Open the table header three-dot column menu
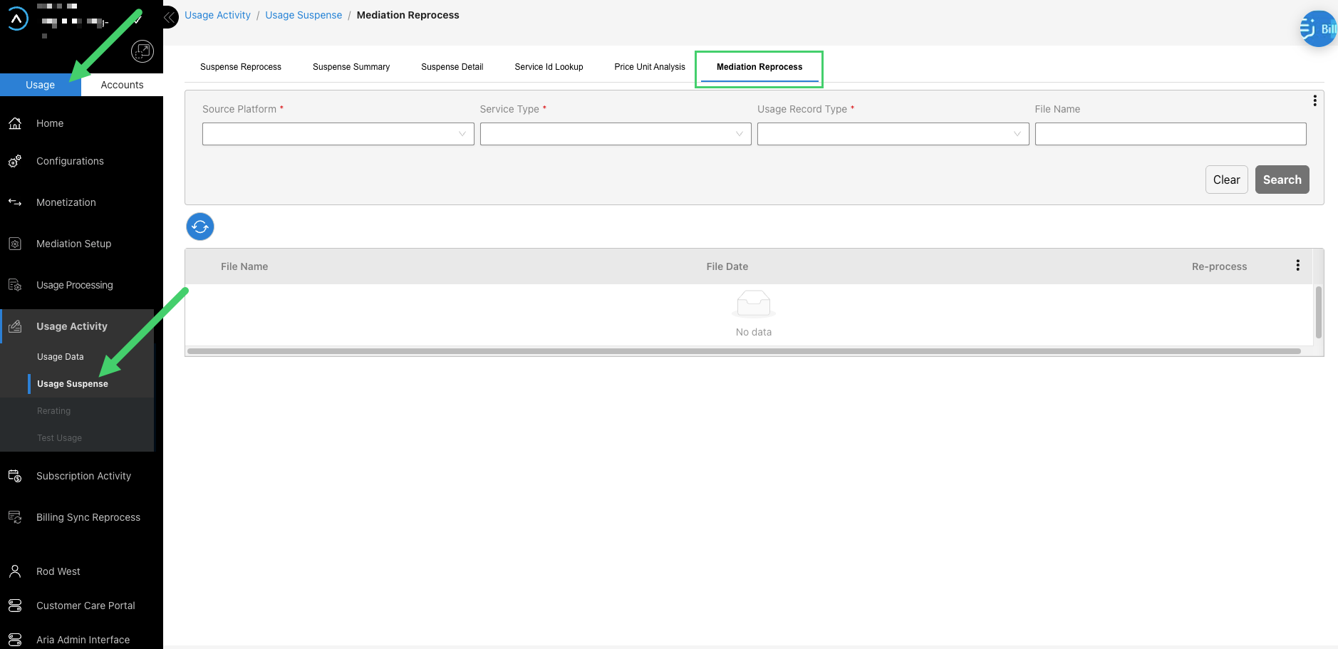Viewport: 1338px width, 649px height. 1297,265
